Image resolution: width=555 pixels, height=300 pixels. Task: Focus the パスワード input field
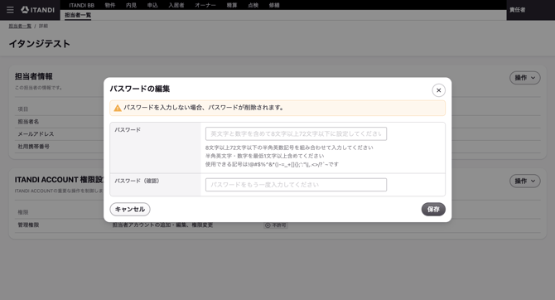296,134
